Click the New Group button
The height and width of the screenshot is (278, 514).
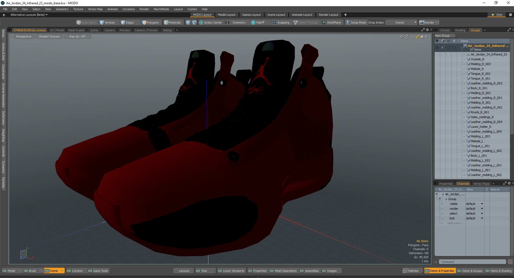tap(445, 36)
